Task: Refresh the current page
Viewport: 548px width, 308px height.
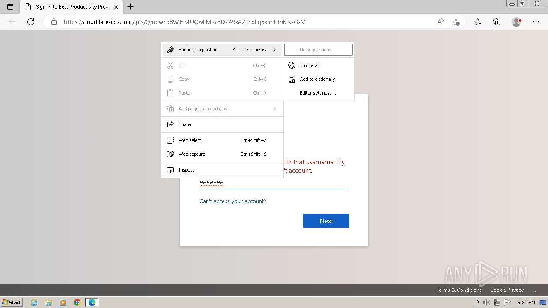Action: (x=31, y=22)
